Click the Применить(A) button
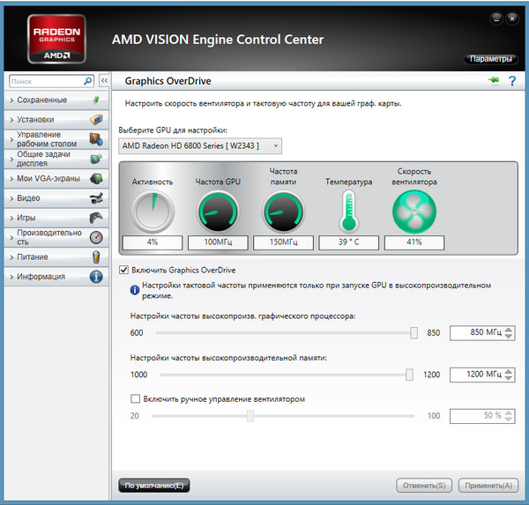This screenshot has width=529, height=505. 488,486
